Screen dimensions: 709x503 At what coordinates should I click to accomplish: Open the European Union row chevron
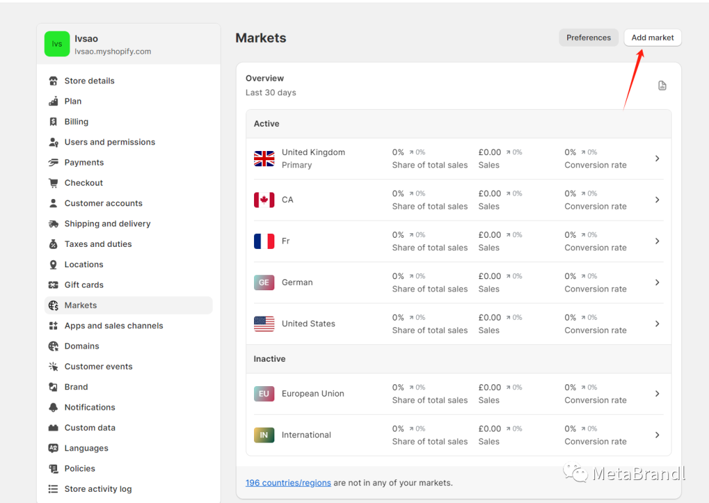657,393
